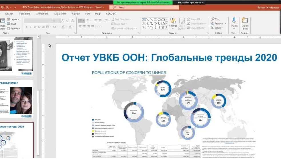Open the Animations tab

pyautogui.click(x=42, y=14)
